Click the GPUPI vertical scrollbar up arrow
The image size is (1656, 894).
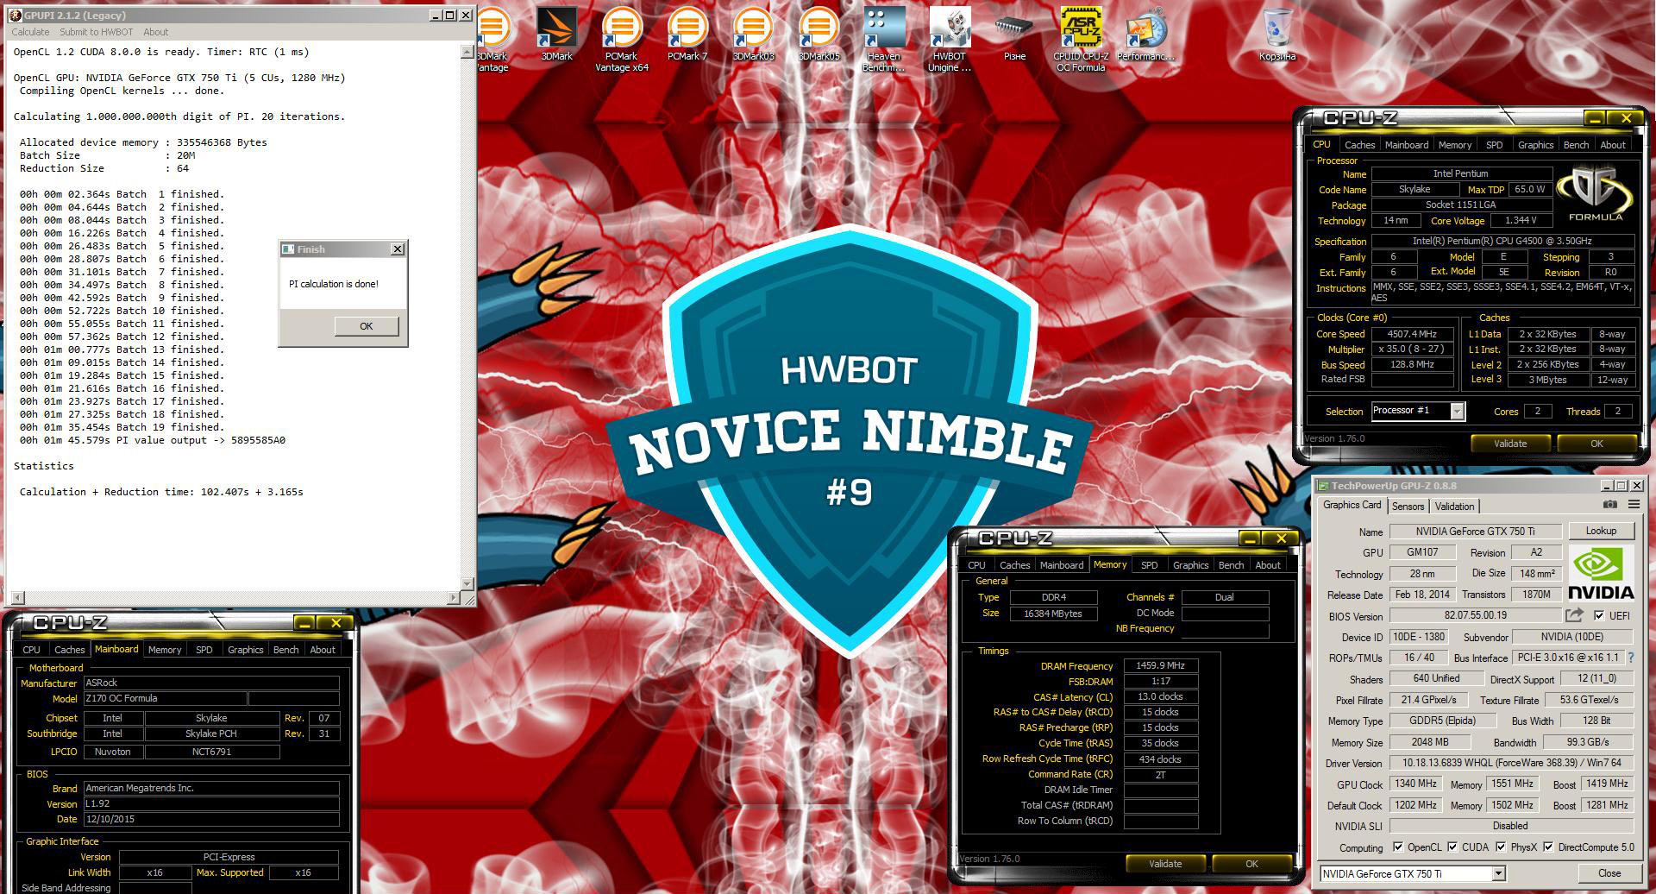[x=468, y=52]
